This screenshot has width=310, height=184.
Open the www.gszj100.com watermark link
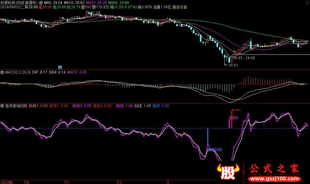[x=275, y=179]
